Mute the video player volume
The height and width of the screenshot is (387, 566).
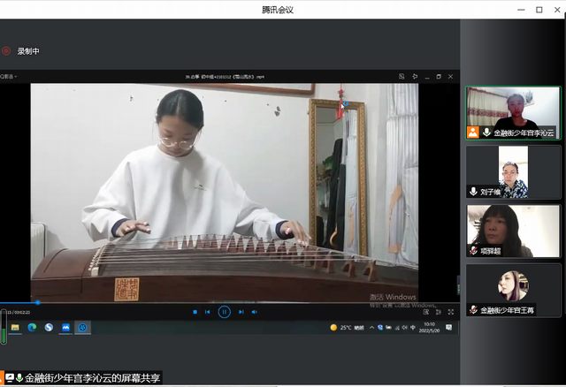[x=254, y=312]
